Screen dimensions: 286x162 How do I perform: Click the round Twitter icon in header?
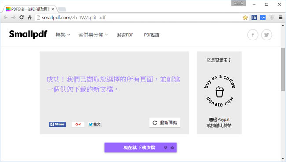tap(267, 35)
